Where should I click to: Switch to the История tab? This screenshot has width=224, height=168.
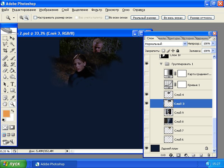point(188,38)
